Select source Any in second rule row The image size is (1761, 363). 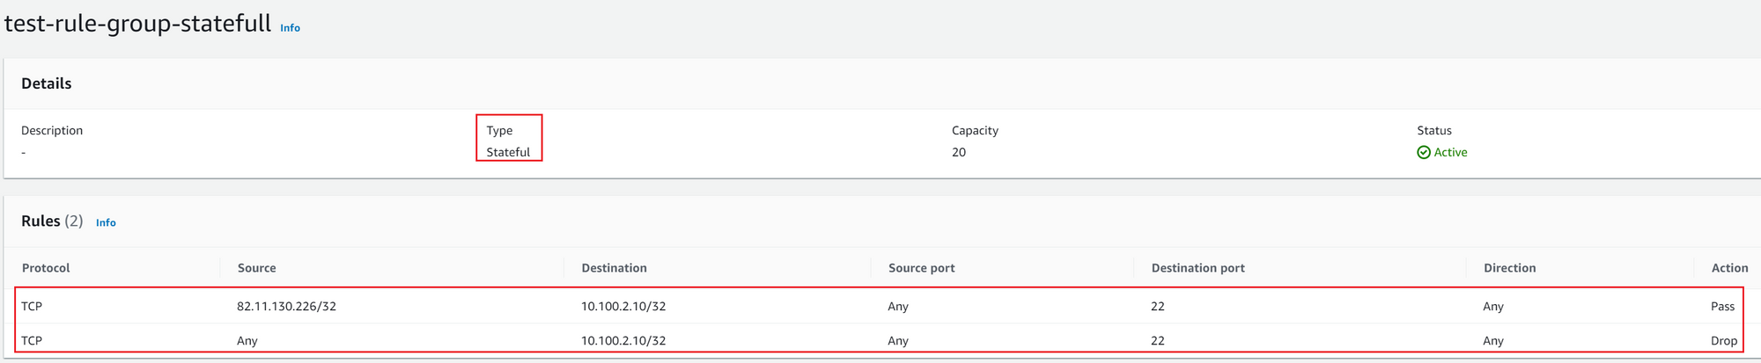click(x=247, y=341)
